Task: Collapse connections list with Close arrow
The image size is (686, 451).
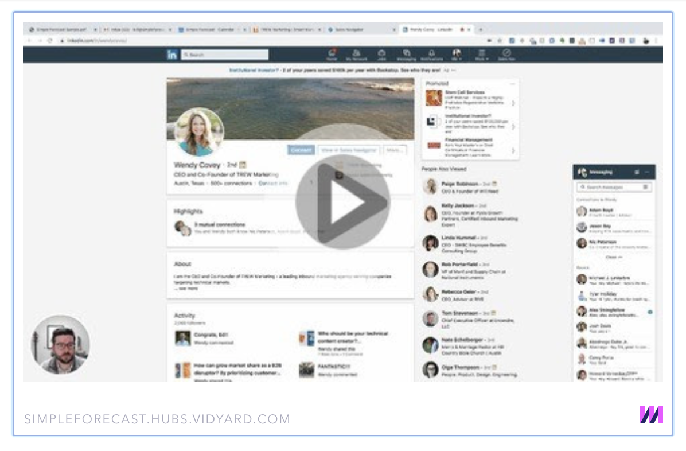Action: tap(614, 258)
